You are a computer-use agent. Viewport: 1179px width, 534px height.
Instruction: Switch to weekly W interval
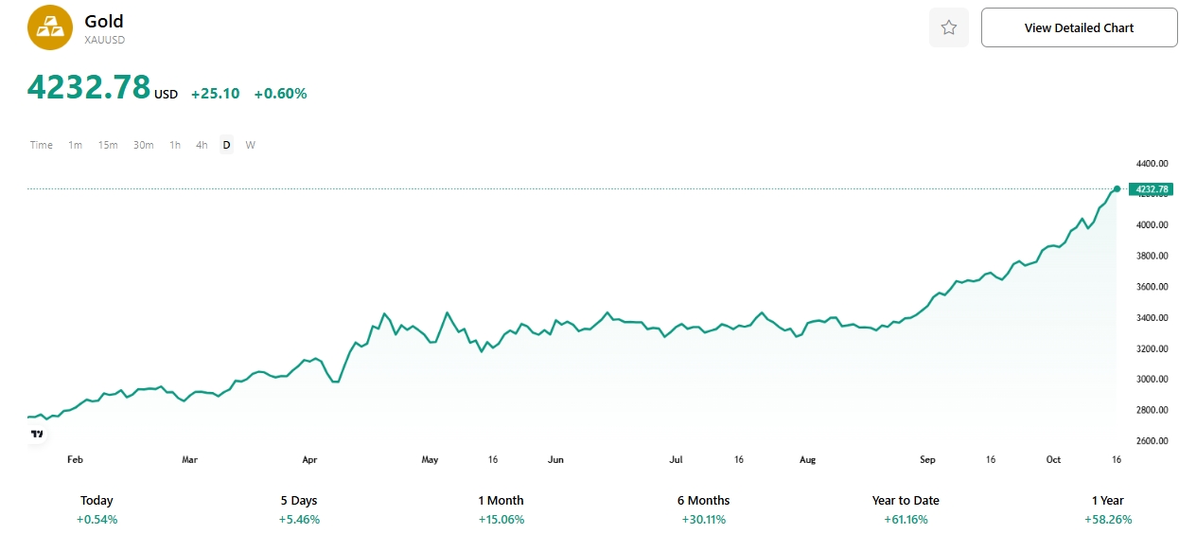tap(250, 145)
